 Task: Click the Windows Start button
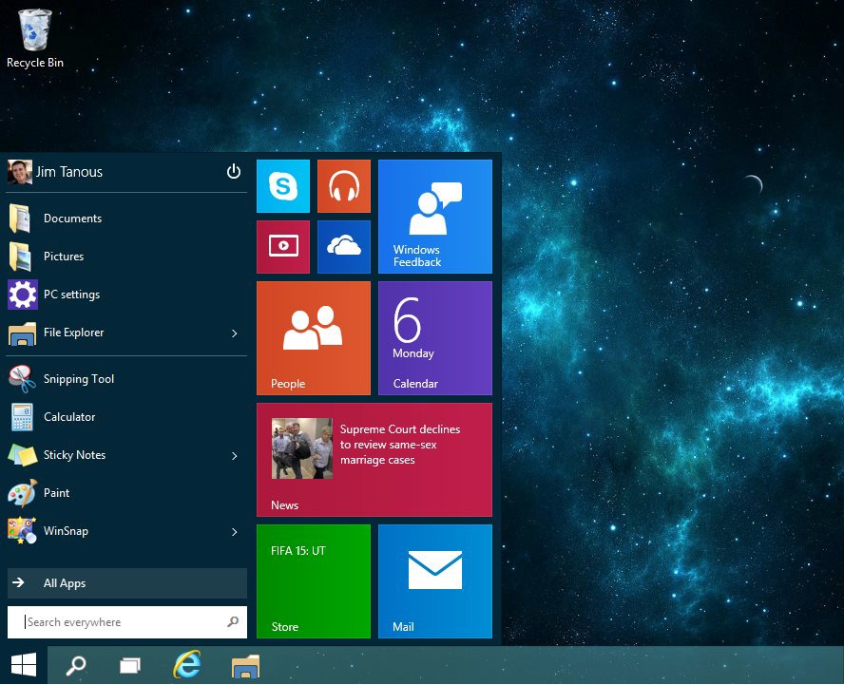(24, 665)
